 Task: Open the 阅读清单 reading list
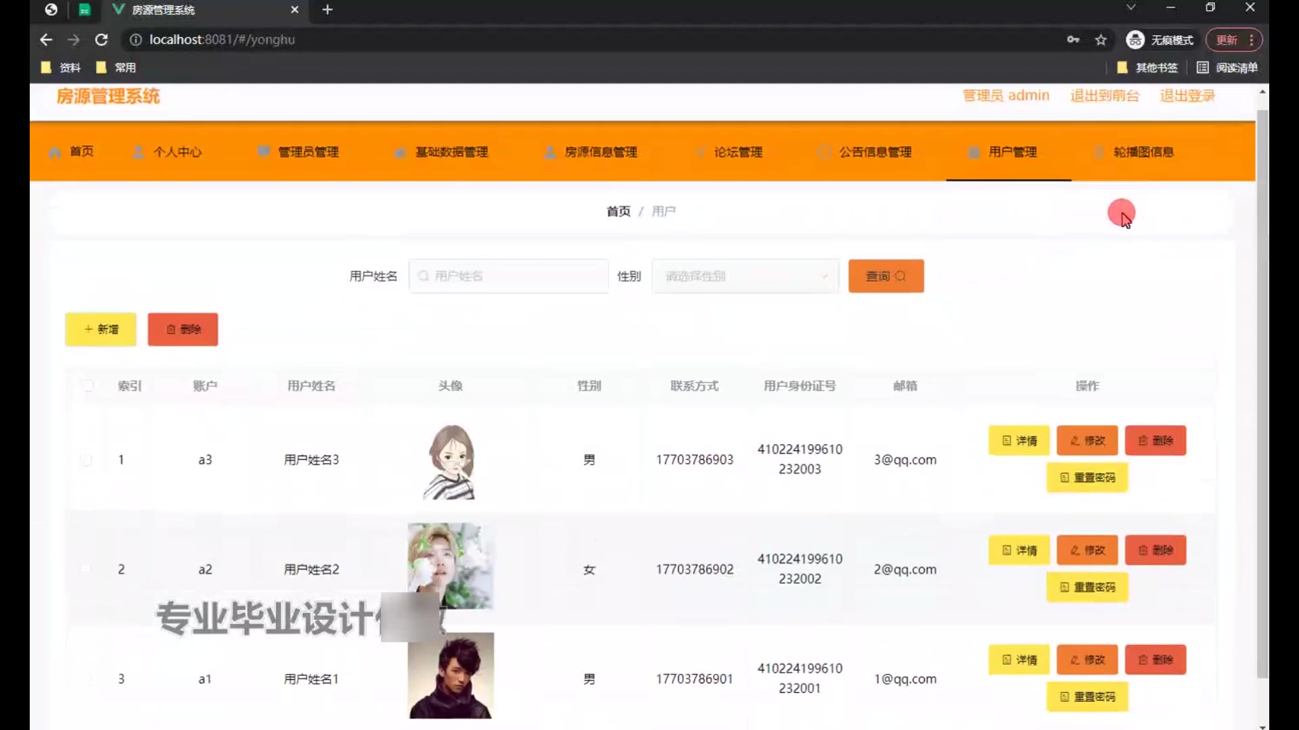(1227, 68)
